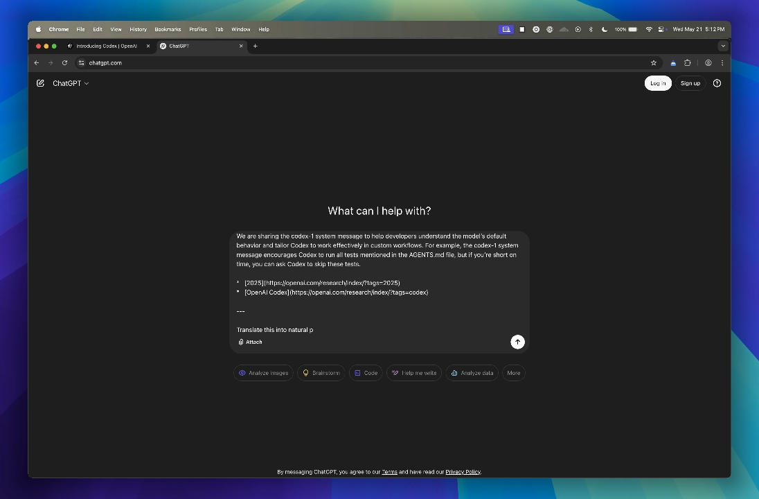Open the tab search chevron
759x499 pixels.
[x=723, y=46]
